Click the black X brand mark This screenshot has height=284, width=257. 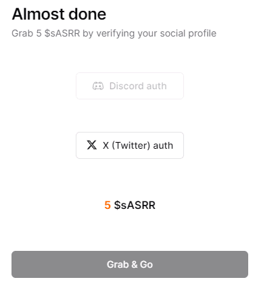pos(92,145)
